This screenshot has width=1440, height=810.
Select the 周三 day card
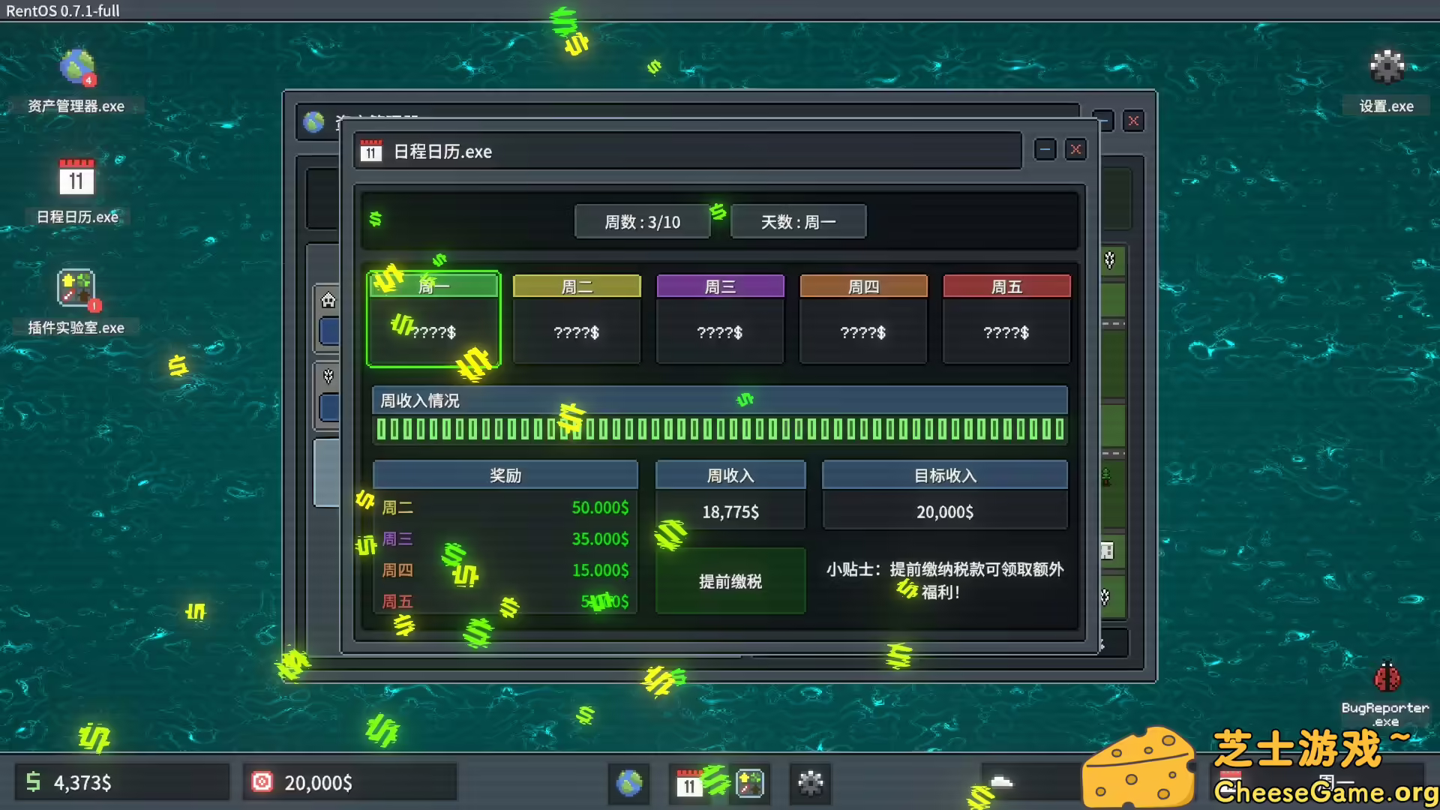point(720,319)
